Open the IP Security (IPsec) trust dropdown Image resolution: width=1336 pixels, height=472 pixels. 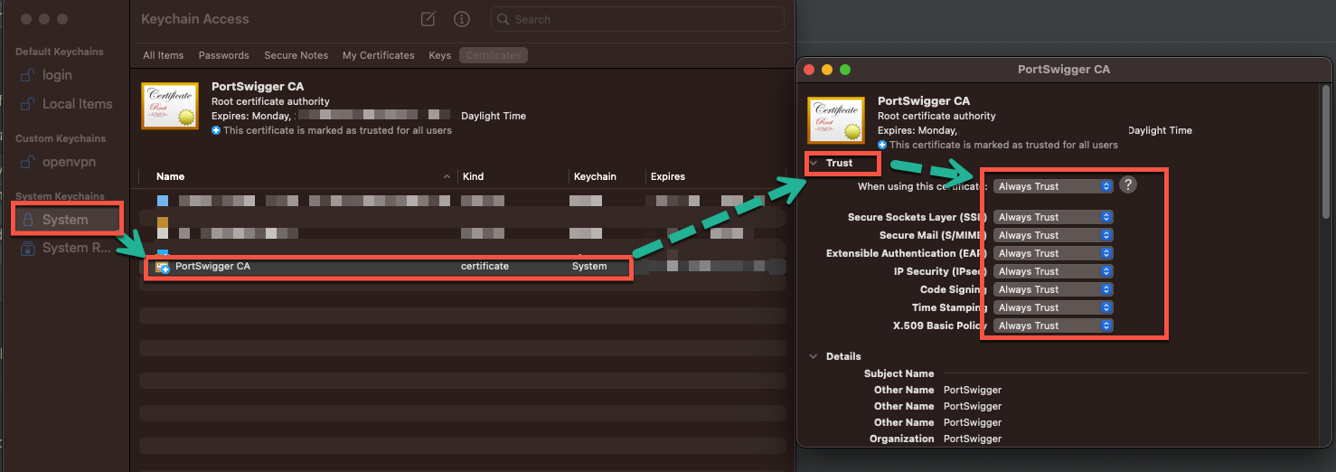click(x=1053, y=271)
